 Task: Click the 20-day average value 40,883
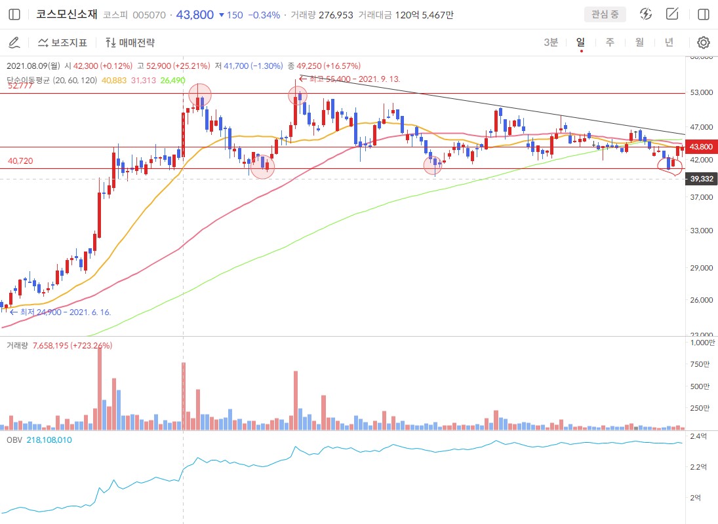pyautogui.click(x=114, y=81)
